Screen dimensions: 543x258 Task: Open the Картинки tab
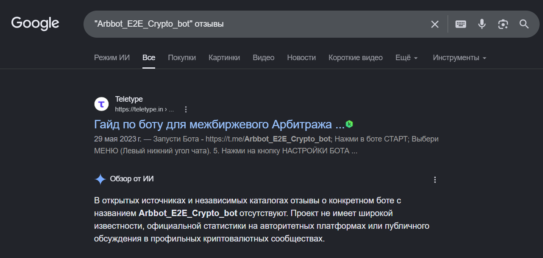tap(224, 58)
